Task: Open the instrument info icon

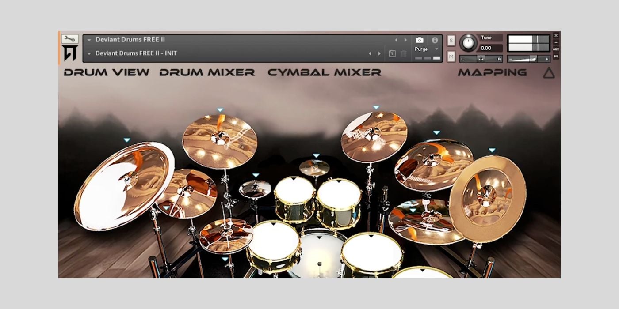Action: (x=435, y=40)
